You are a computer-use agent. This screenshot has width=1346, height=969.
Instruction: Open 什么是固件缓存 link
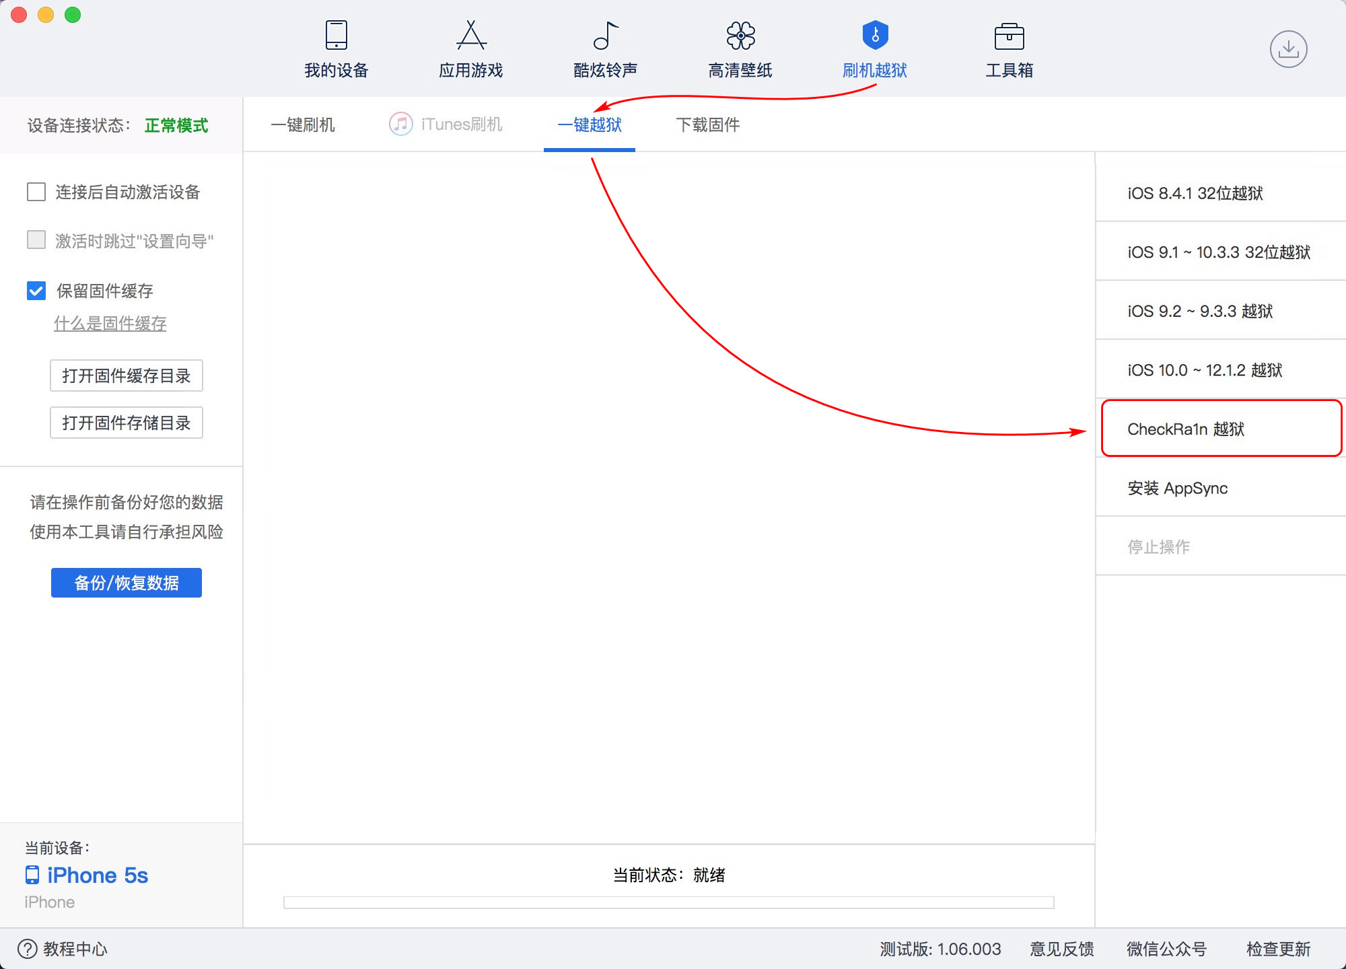pos(110,324)
